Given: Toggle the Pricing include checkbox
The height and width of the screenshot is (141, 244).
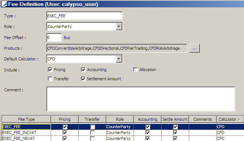Looking at the screenshot, I should click(x=50, y=70).
